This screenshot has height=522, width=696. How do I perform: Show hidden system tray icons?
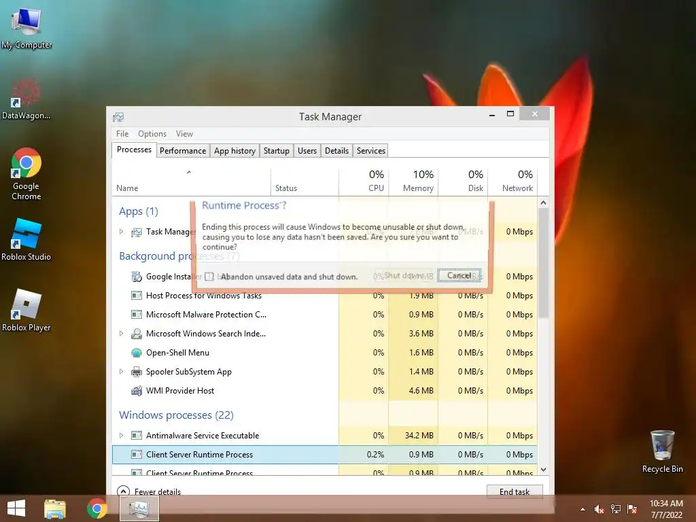pyautogui.click(x=582, y=510)
